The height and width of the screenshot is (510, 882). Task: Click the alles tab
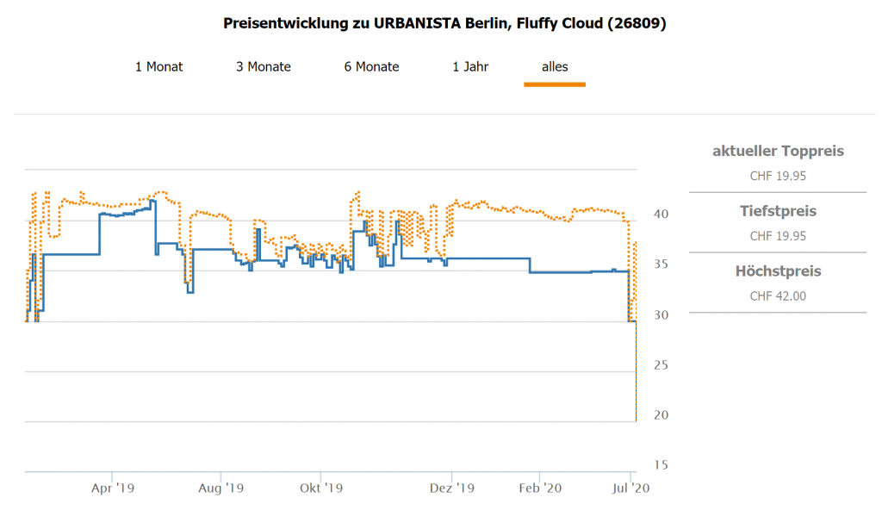(x=555, y=66)
